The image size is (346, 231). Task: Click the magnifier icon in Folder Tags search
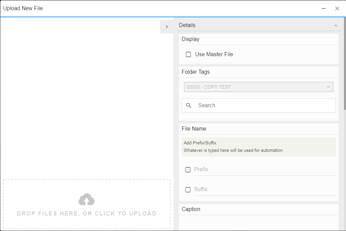(189, 106)
